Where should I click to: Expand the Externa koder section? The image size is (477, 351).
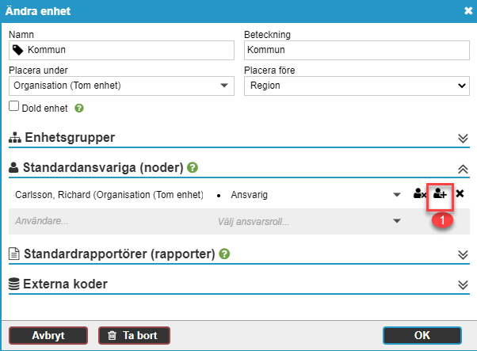463,285
